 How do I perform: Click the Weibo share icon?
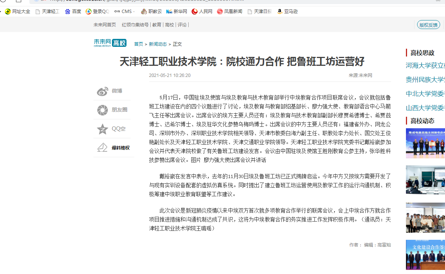click(102, 91)
